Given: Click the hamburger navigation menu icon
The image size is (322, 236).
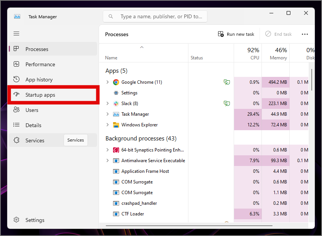Looking at the screenshot, I should tap(16, 33).
